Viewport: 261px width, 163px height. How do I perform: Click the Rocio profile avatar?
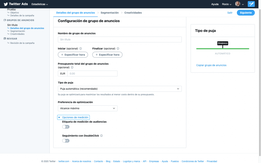coord(238,4)
